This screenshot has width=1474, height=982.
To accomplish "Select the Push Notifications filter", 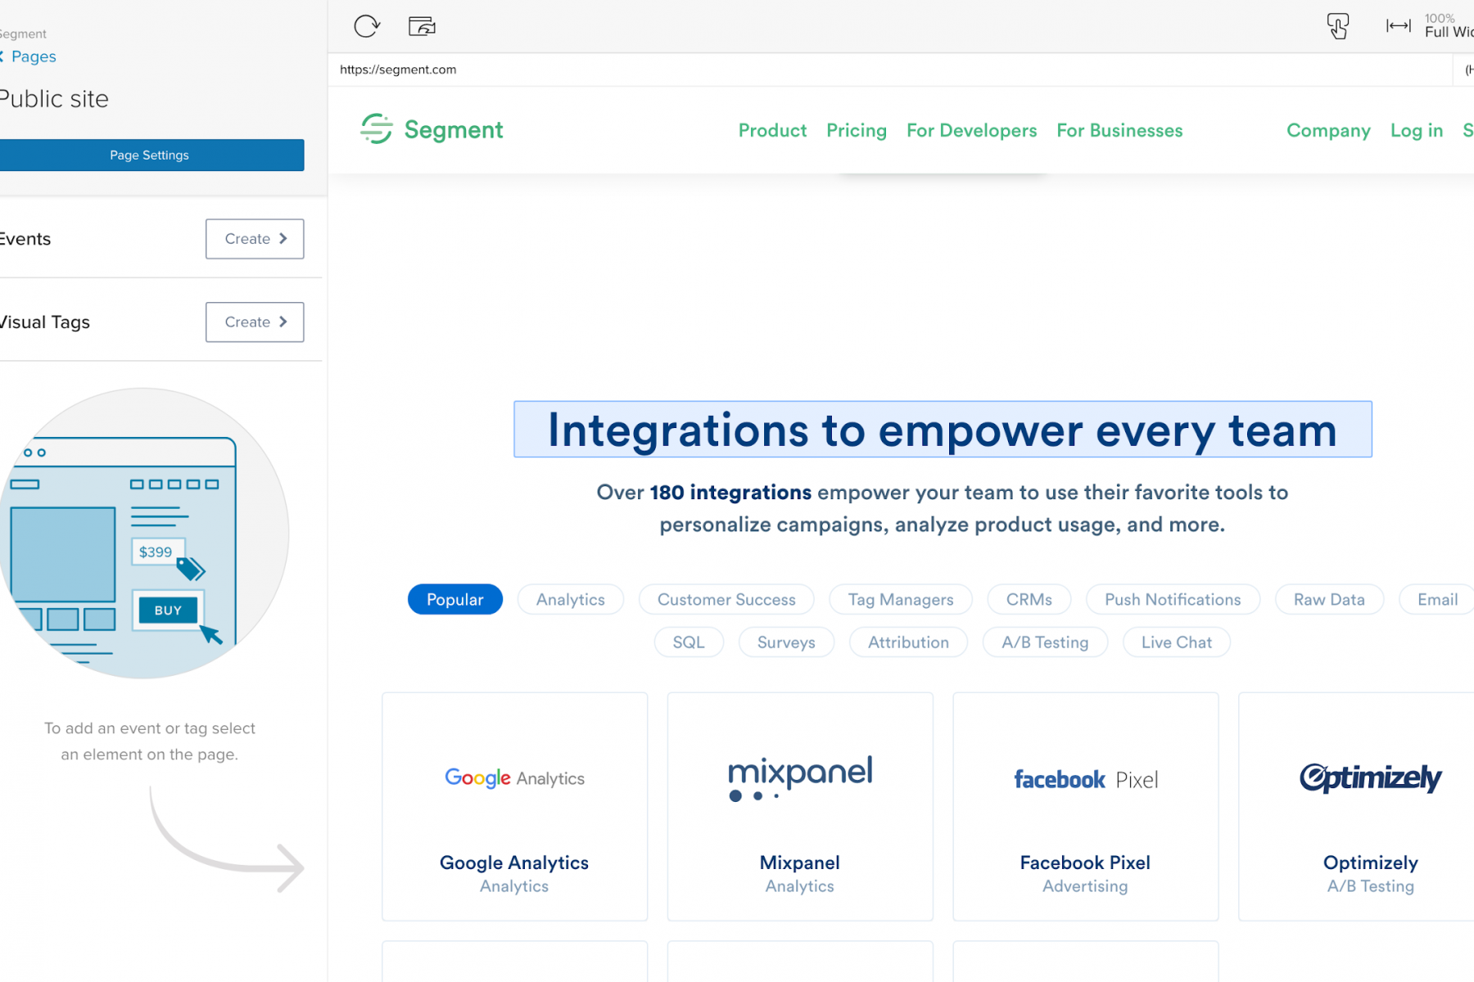I will pos(1173,600).
